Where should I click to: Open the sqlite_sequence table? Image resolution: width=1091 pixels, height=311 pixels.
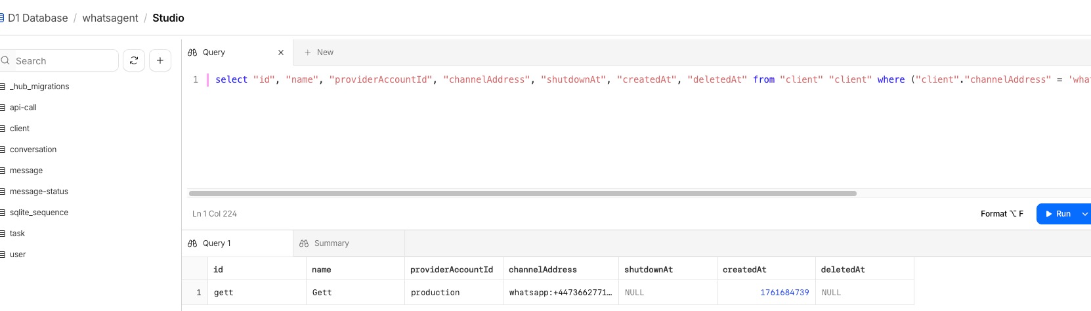pyautogui.click(x=39, y=213)
